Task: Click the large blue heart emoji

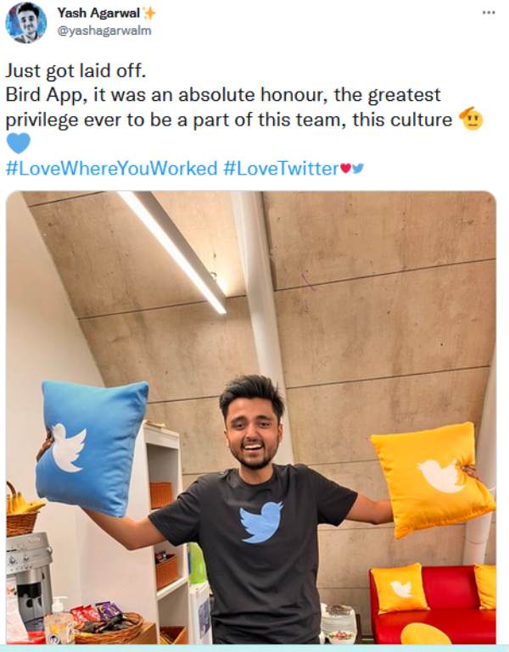Action: (x=19, y=143)
